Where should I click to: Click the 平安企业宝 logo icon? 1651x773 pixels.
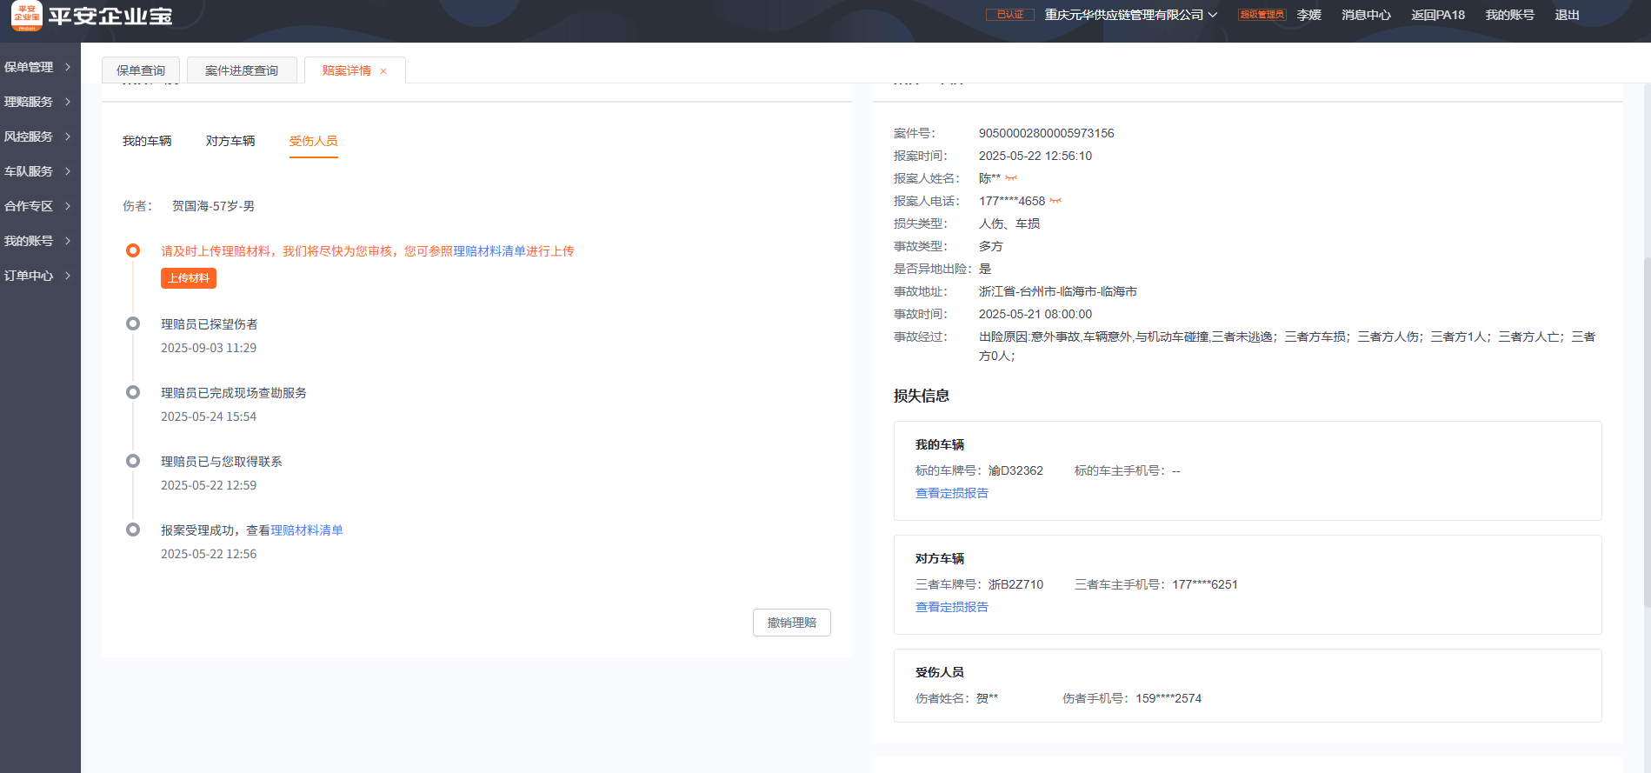26,16
